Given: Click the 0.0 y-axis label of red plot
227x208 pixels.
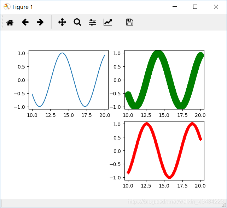Looking at the screenshot, I should 117,151.
